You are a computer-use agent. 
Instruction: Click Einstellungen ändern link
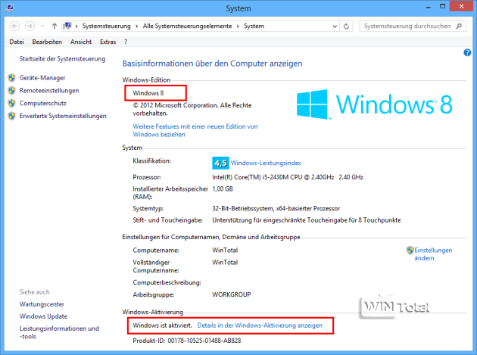coord(433,254)
